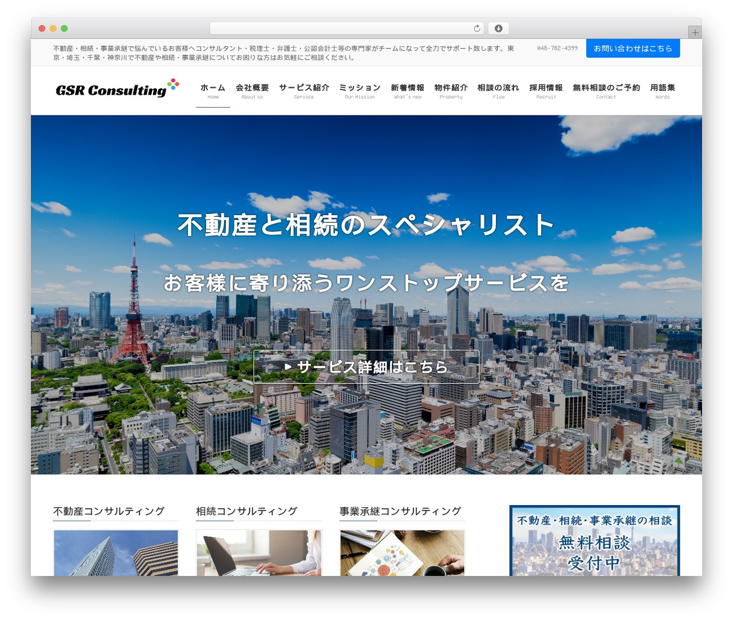Viewport: 733px width, 620px height.
Task: Open the 採用情報 menu item
Action: coord(546,91)
